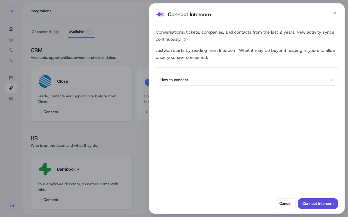Open the inbox icon in the sidebar
The height and width of the screenshot is (217, 348).
pyautogui.click(x=11, y=29)
